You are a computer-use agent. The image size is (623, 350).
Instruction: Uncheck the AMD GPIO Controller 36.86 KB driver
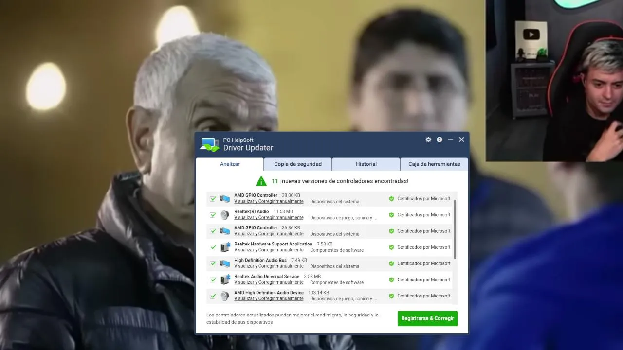213,231
